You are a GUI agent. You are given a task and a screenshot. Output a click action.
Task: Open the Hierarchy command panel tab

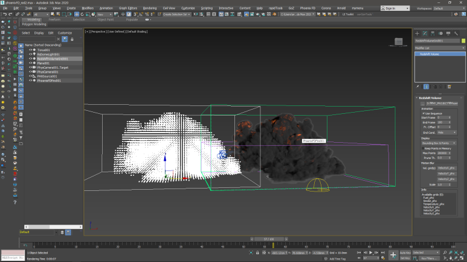coord(432,33)
